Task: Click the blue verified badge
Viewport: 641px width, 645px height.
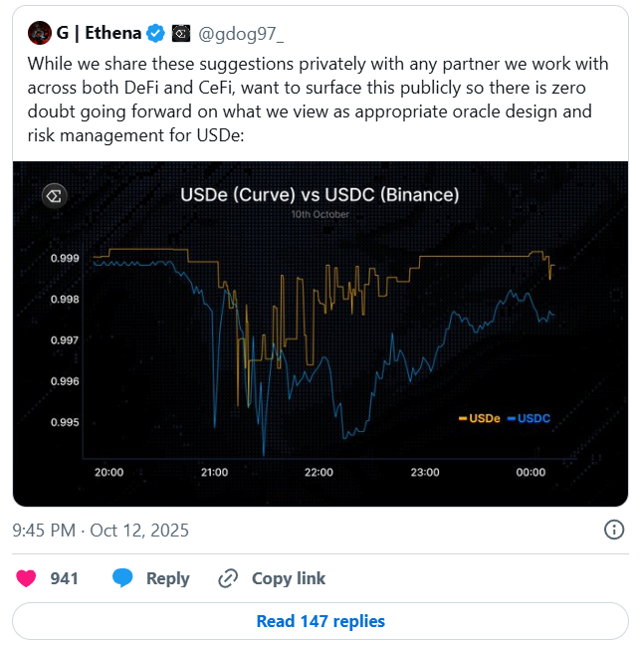Action: coord(156,34)
